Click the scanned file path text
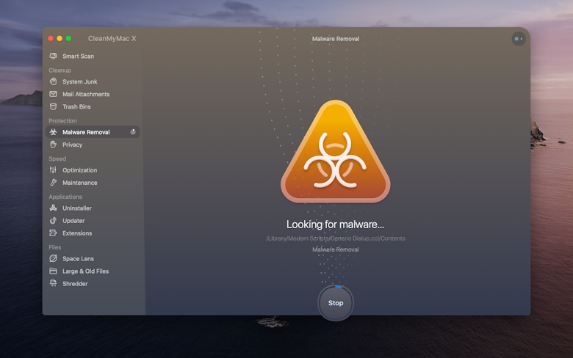Image resolution: width=573 pixels, height=358 pixels. tap(336, 238)
